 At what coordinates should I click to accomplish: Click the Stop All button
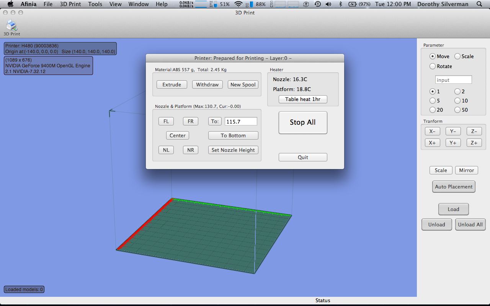click(303, 122)
